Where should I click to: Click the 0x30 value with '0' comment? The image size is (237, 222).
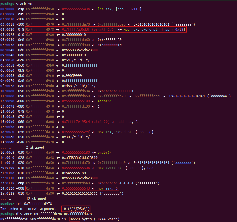pyautogui.click(x=73, y=137)
